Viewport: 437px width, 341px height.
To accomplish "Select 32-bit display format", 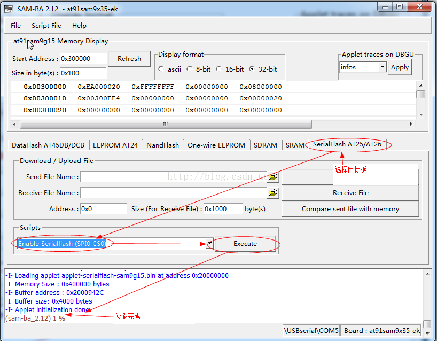I will (252, 69).
